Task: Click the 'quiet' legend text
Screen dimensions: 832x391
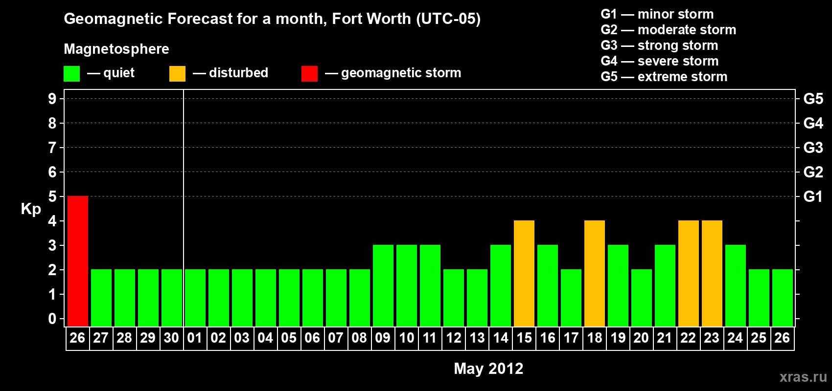Action: 119,73
